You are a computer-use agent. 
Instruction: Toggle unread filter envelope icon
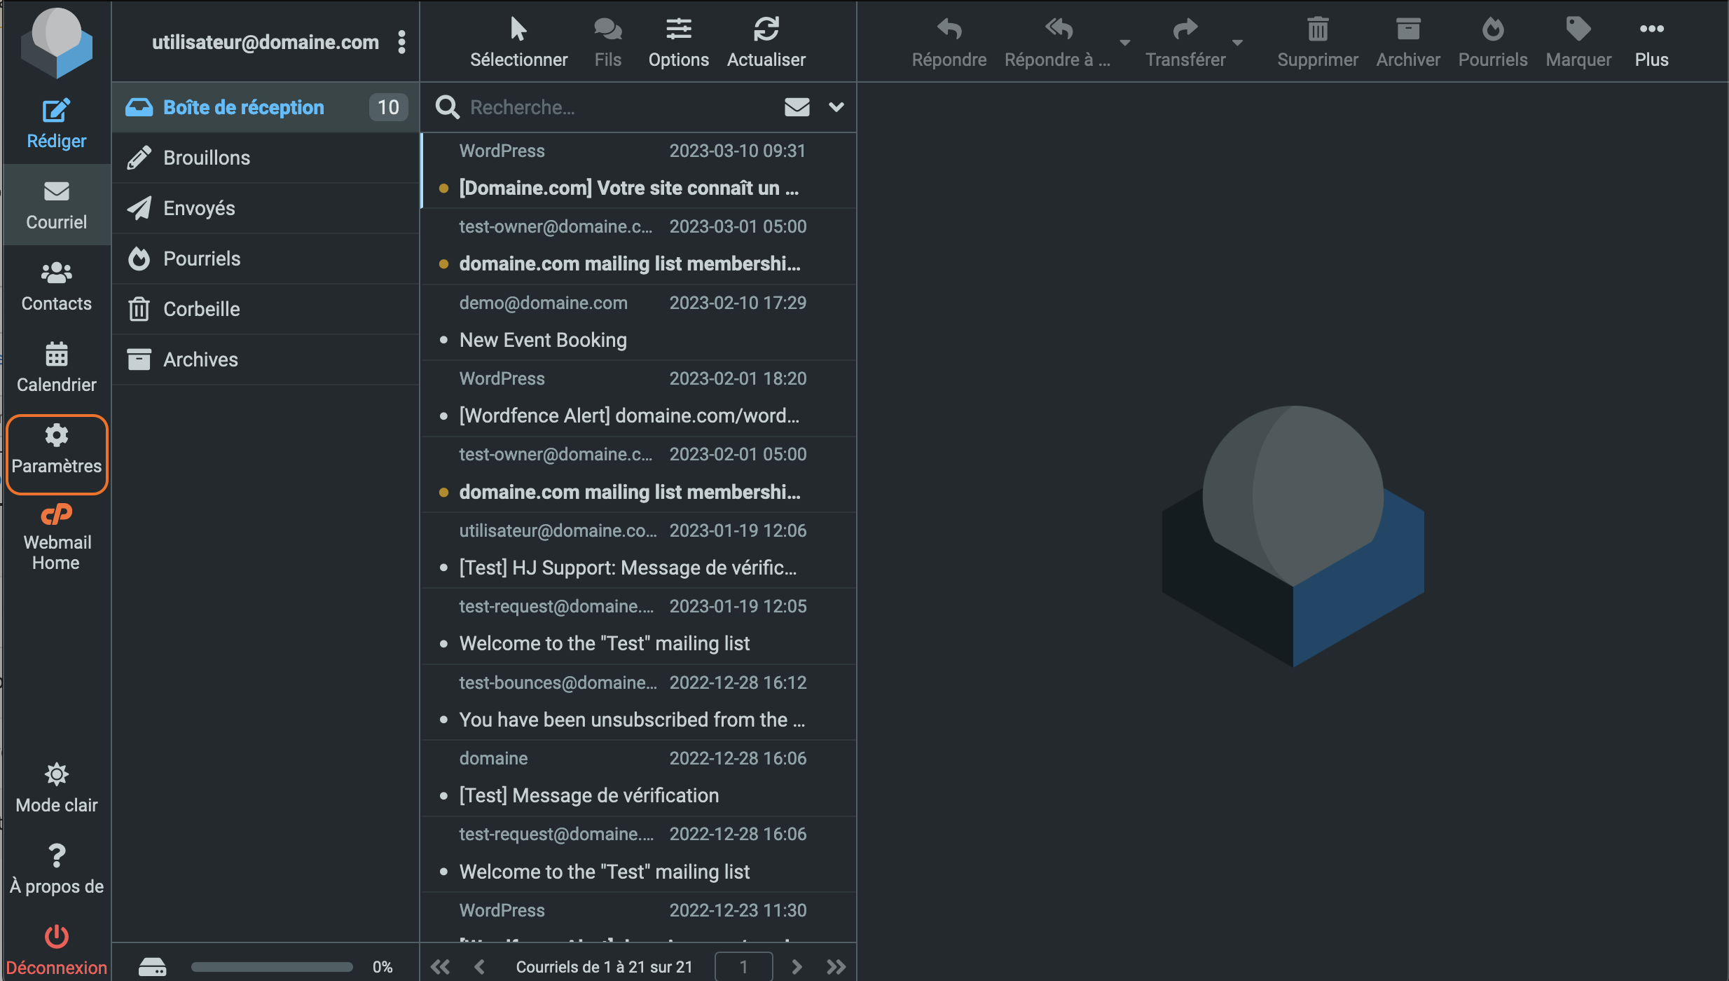coord(797,107)
